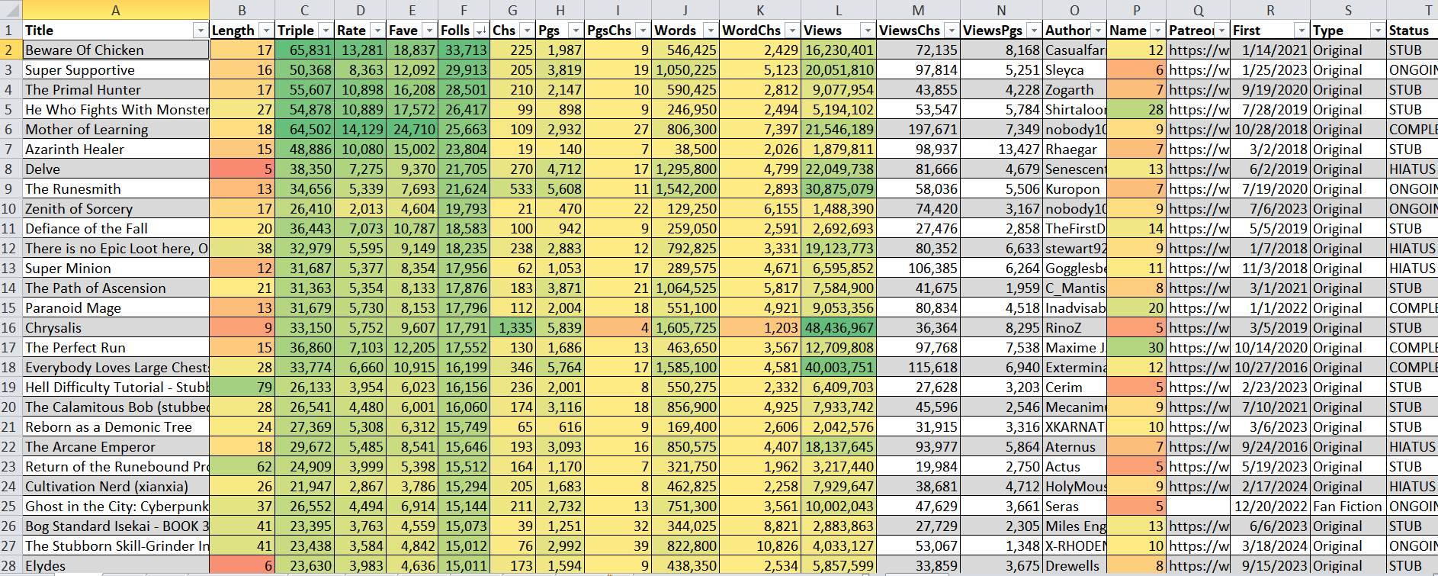1438x576 pixels.
Task: Open the Views column filter dropdown
Action: pyautogui.click(x=867, y=31)
